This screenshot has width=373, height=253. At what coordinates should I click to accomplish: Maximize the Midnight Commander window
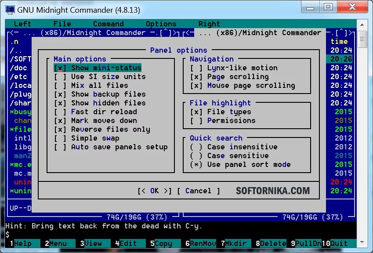click(x=328, y=7)
